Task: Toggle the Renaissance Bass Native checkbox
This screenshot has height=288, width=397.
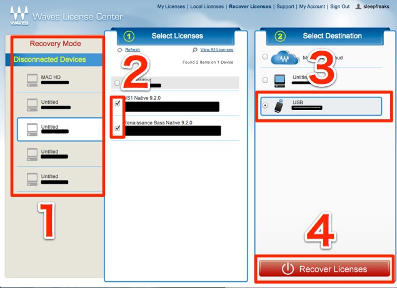Action: [118, 128]
